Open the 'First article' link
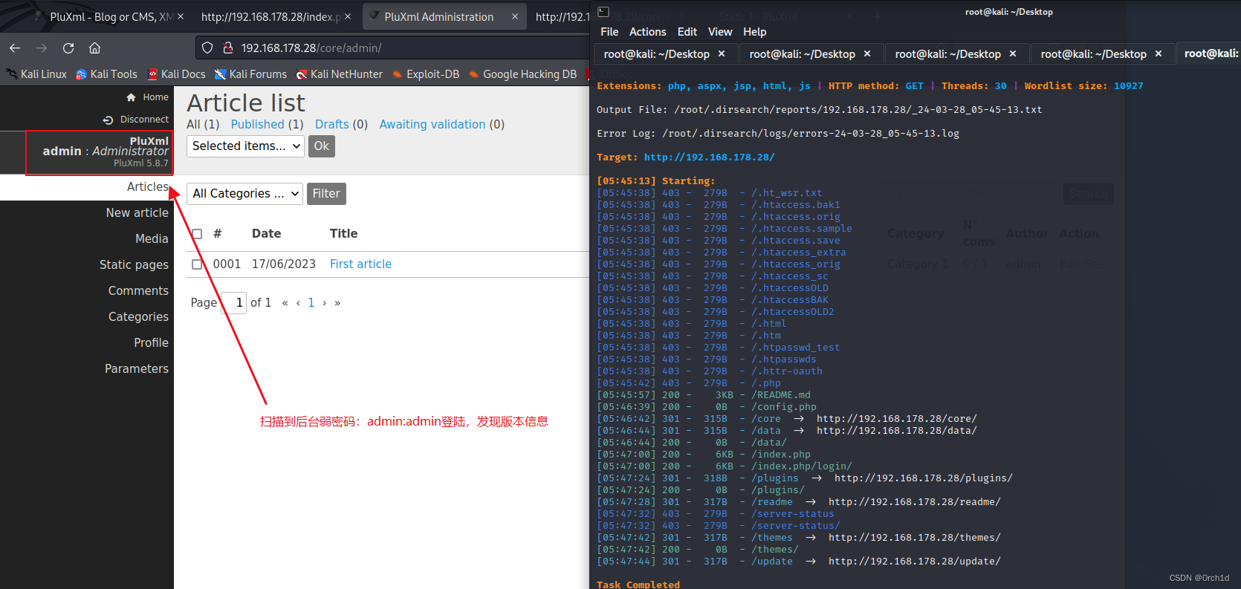Image resolution: width=1241 pixels, height=589 pixels. point(360,264)
